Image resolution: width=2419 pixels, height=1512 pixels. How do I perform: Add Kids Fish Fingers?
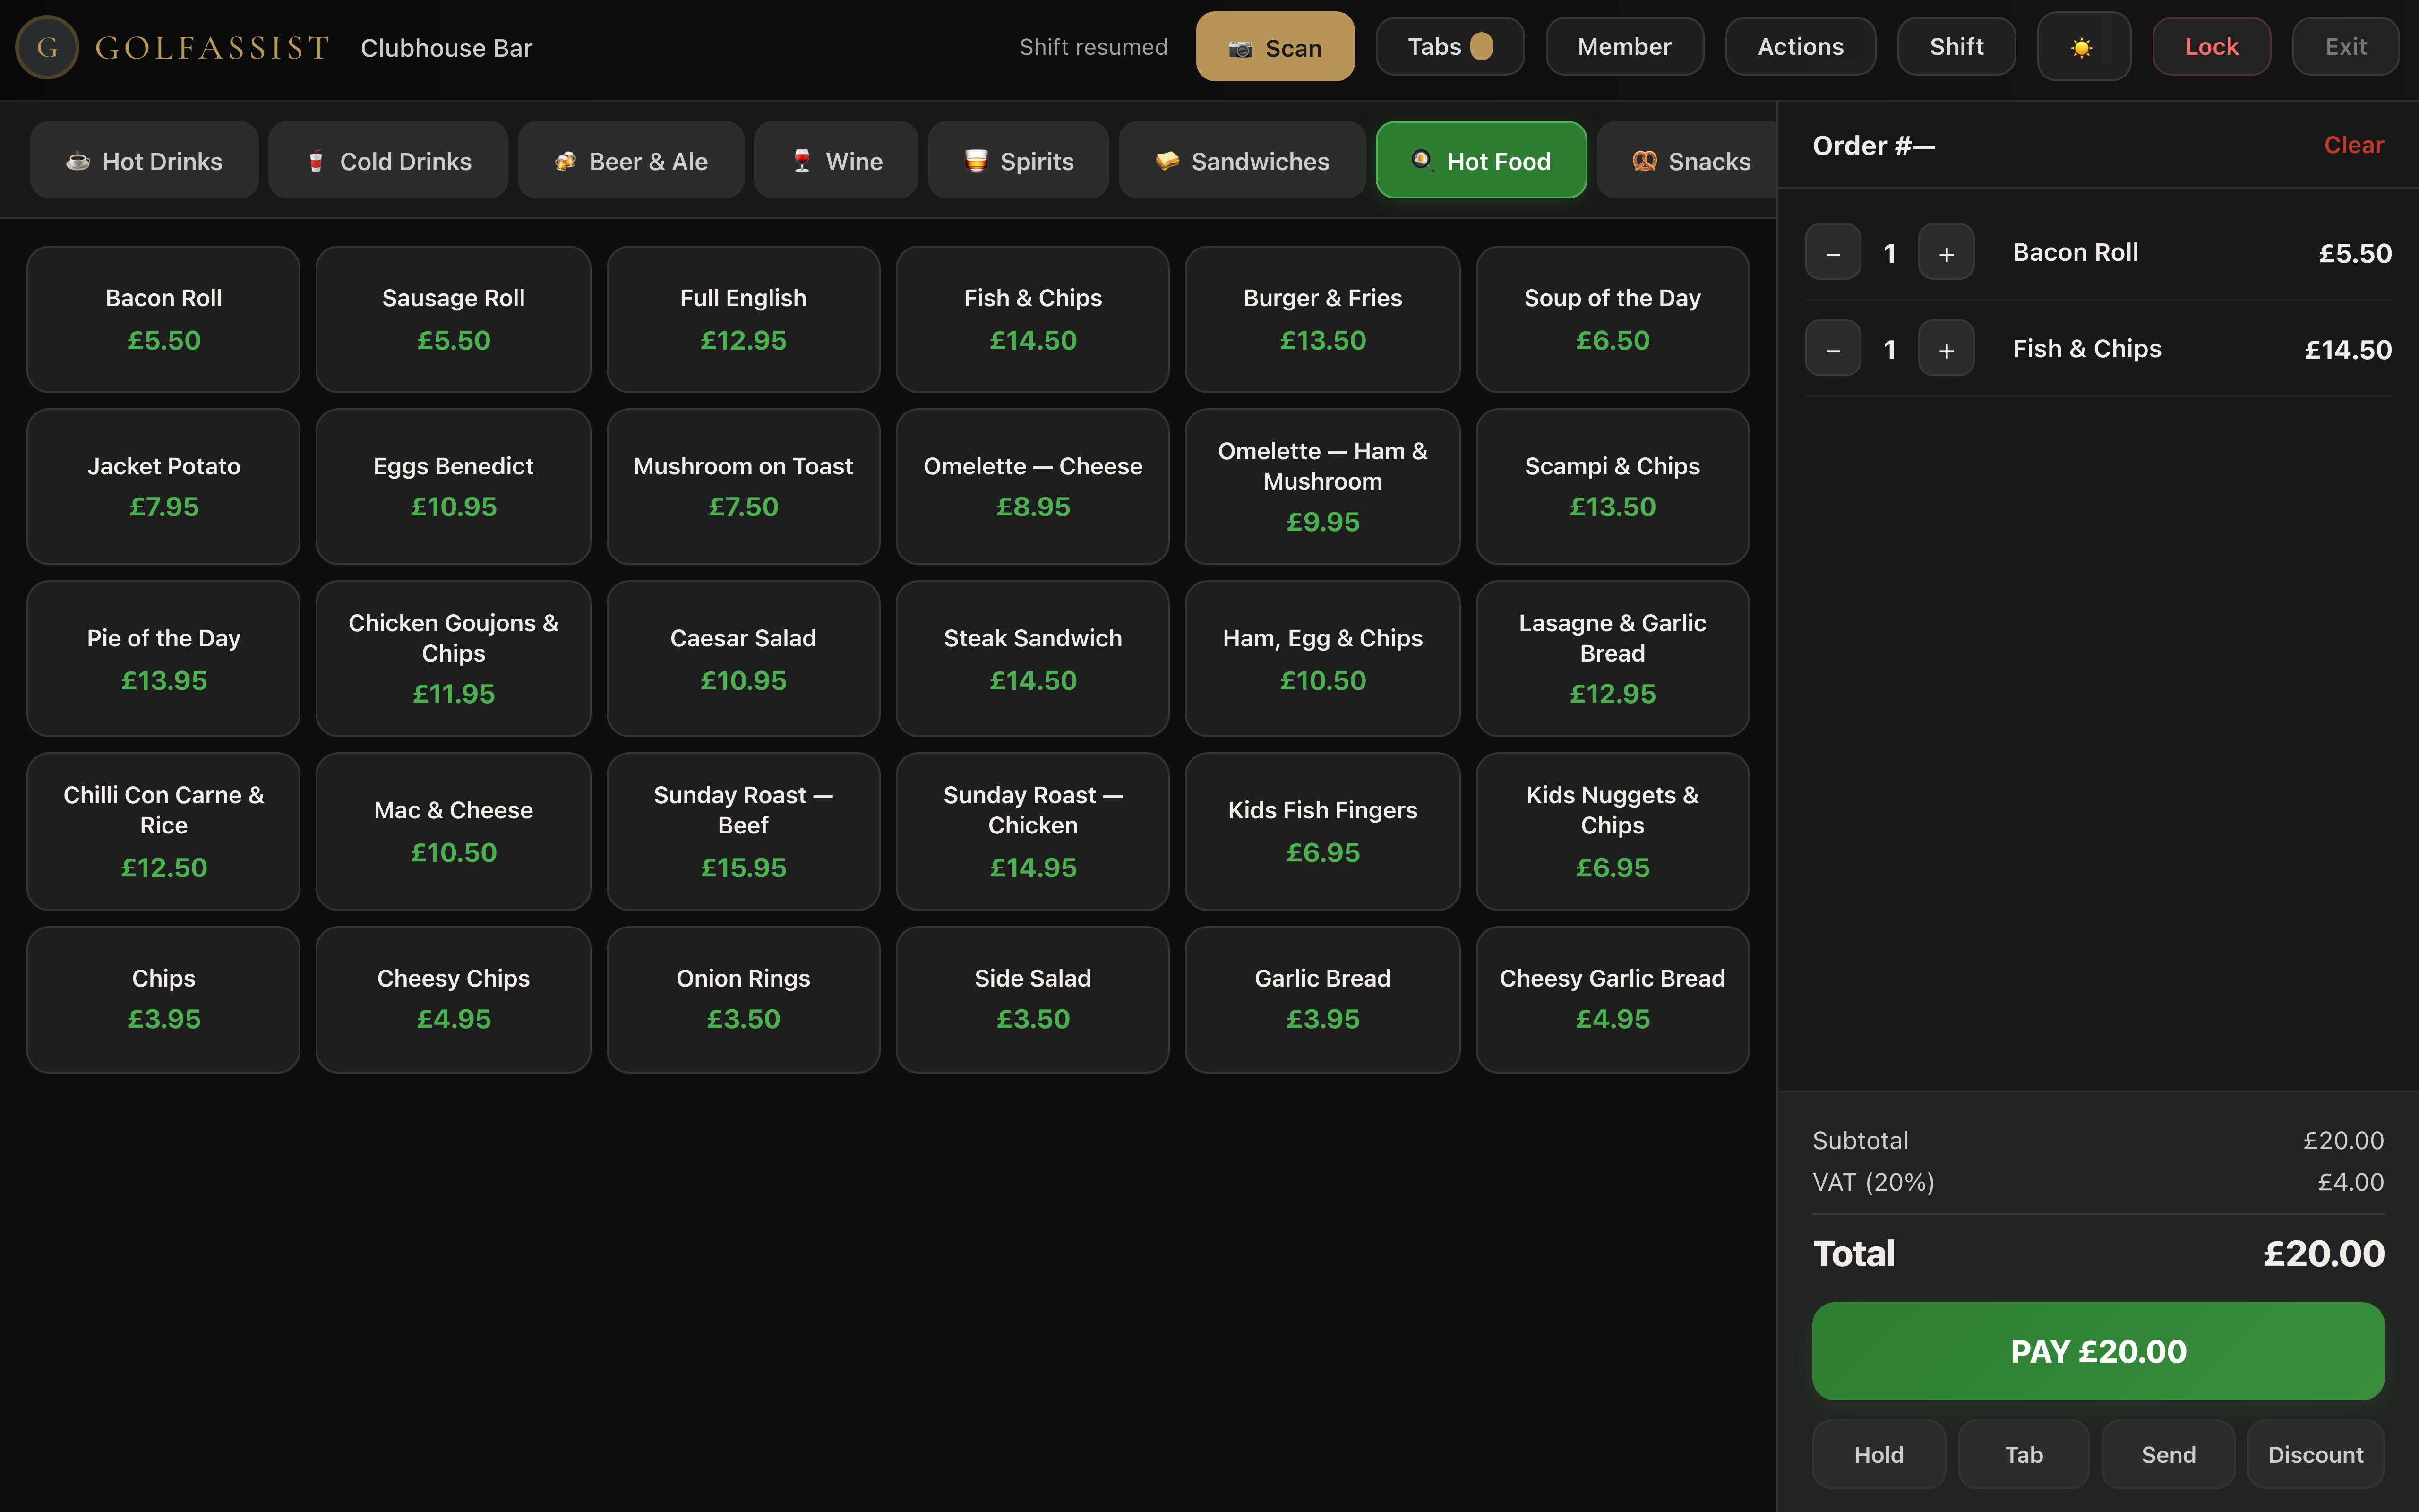click(1322, 831)
